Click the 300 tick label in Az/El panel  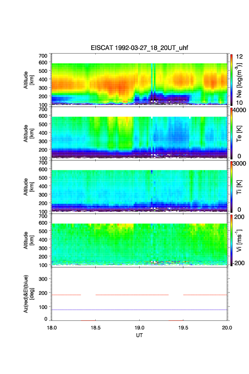pos(43,279)
